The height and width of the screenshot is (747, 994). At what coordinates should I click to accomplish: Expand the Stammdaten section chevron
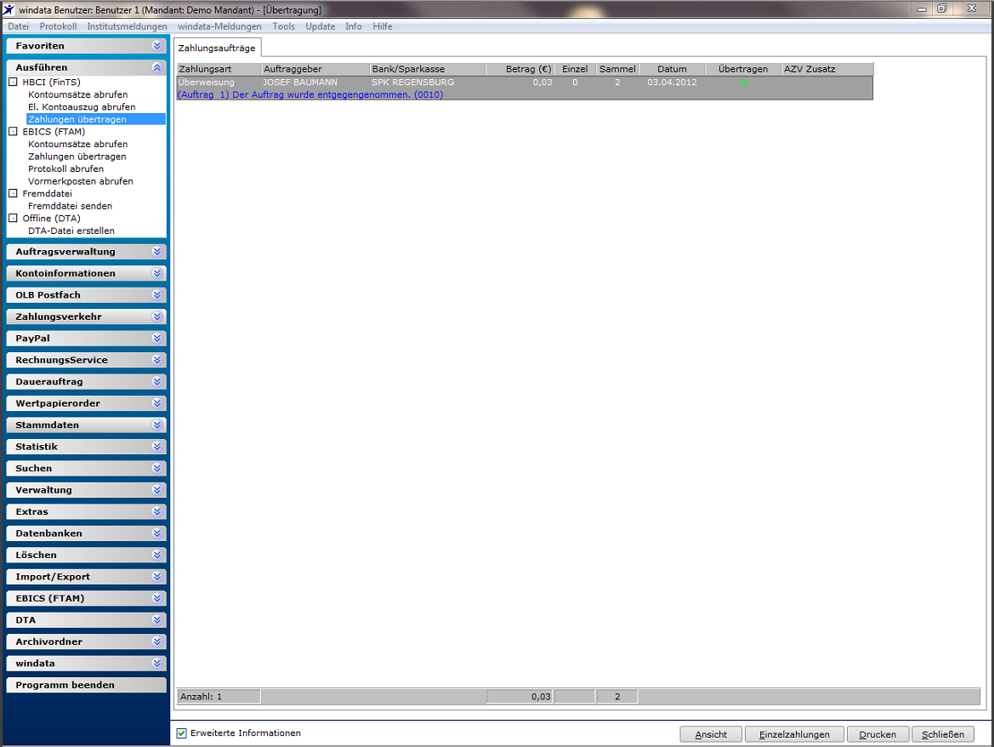(157, 425)
